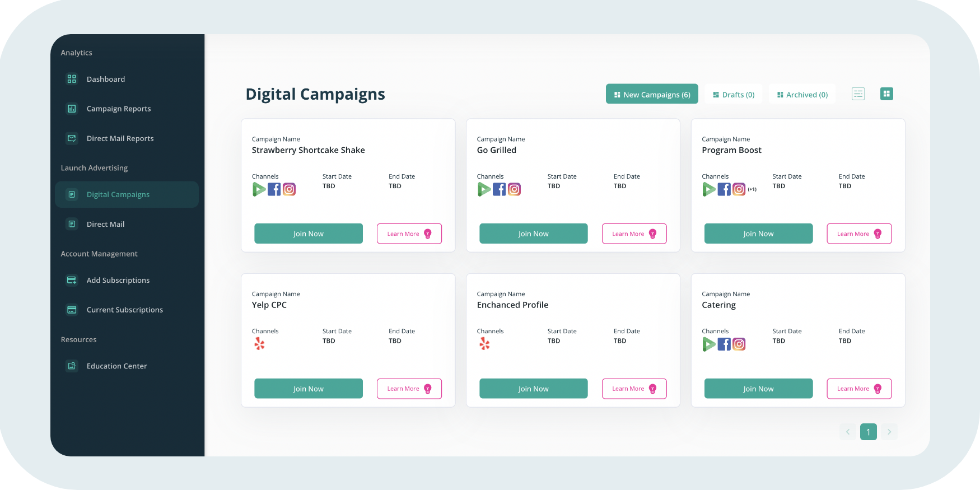Open the Drafts (0) tab
Screen dimensions: 980x490
pos(734,95)
